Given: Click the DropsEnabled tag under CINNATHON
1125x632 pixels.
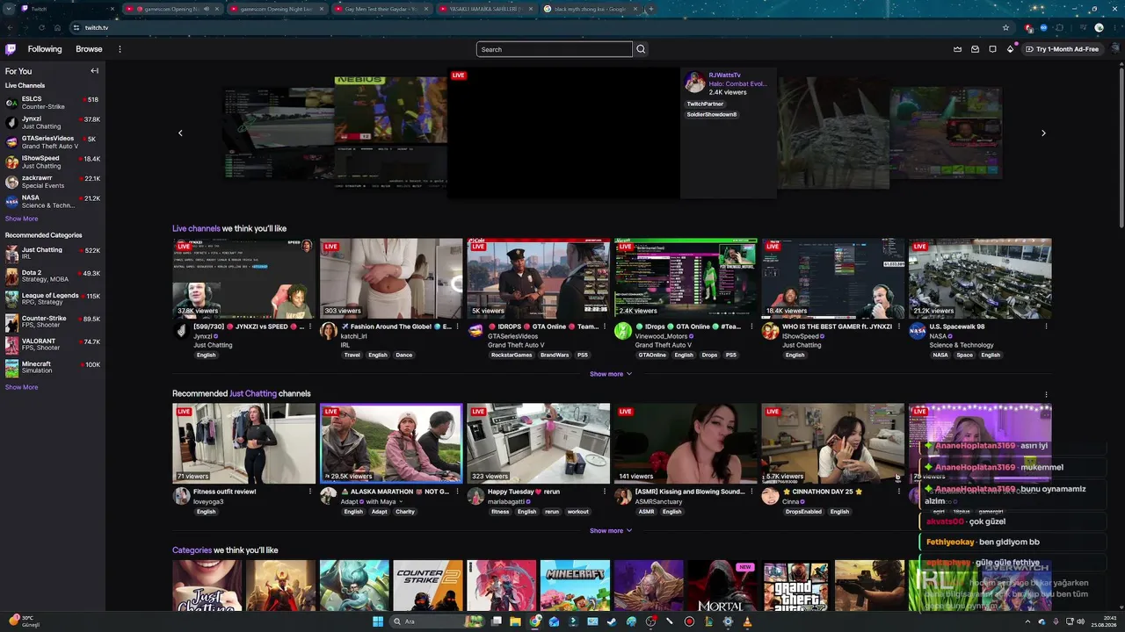Looking at the screenshot, I should 803,512.
